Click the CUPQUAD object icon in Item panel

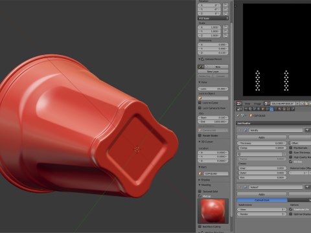[x=200, y=173]
